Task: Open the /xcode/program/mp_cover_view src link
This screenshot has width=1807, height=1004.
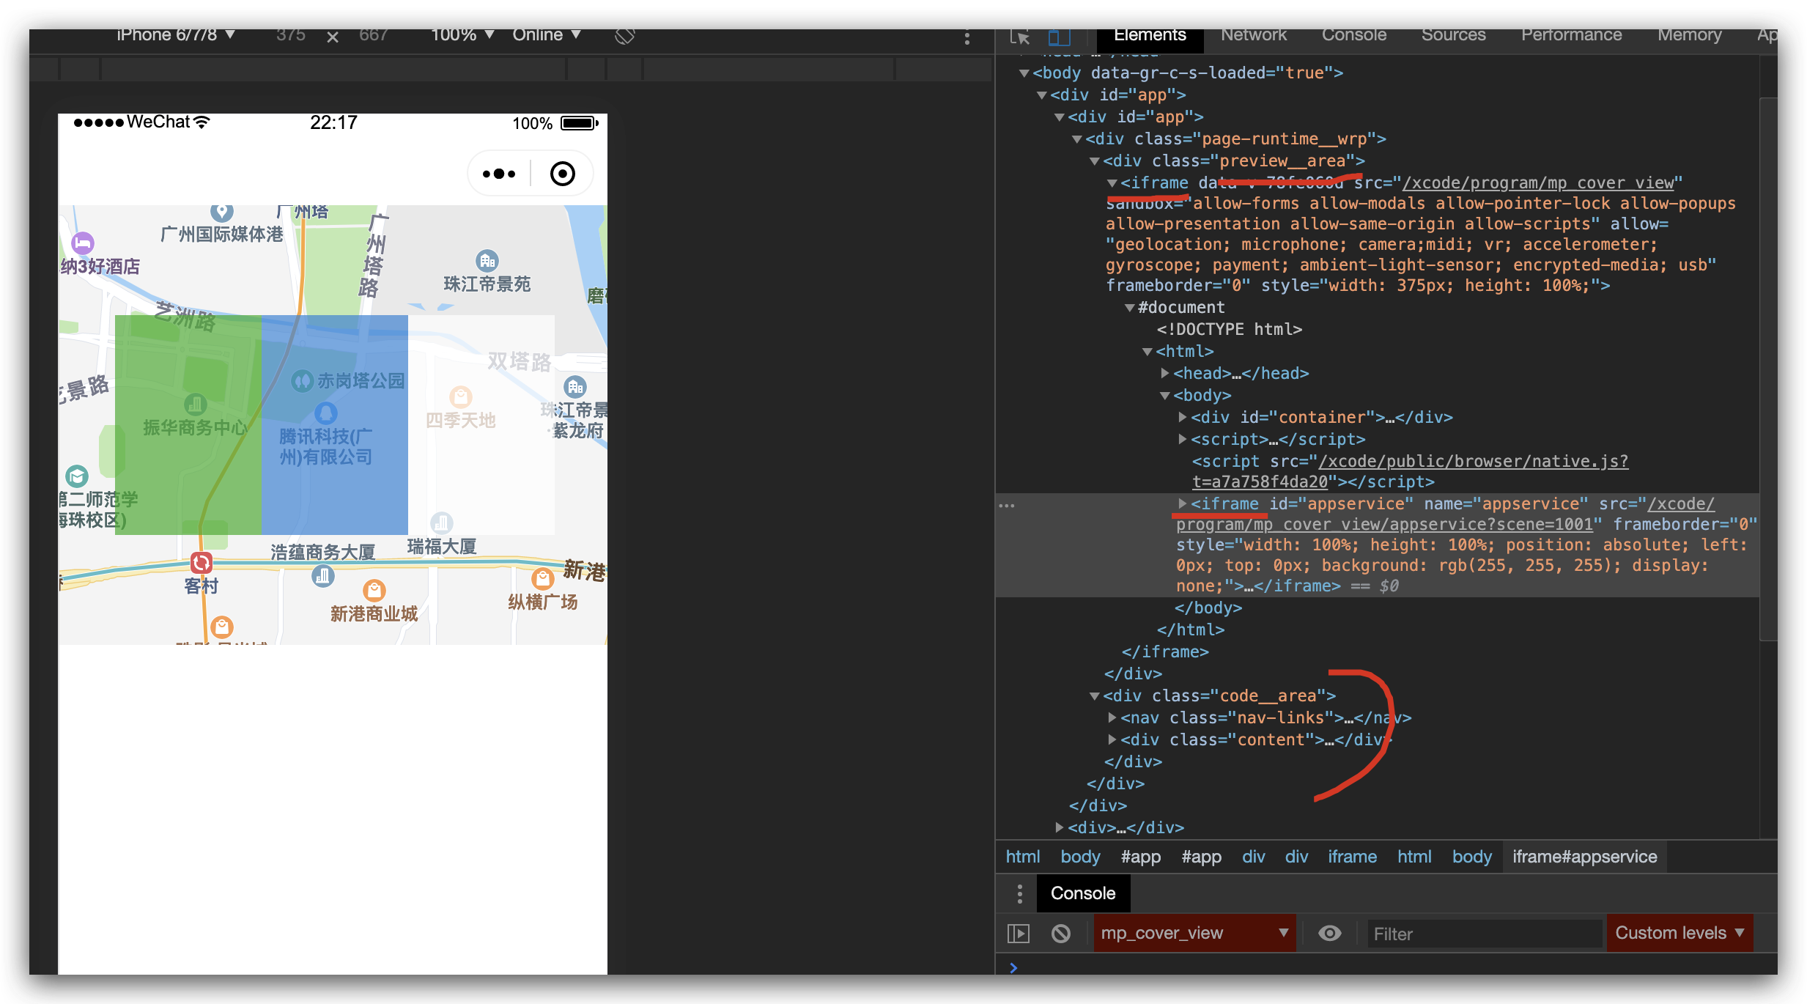Action: [x=1538, y=182]
